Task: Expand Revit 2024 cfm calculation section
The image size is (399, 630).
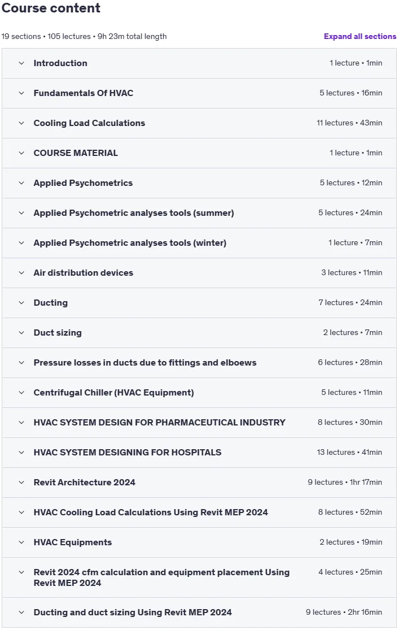Action: 199,577
